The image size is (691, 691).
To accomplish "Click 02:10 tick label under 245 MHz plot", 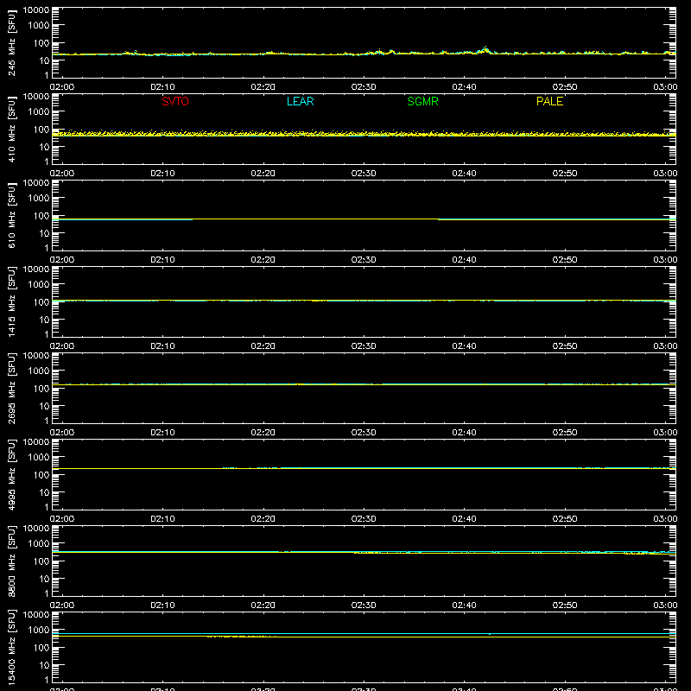I will (x=162, y=87).
